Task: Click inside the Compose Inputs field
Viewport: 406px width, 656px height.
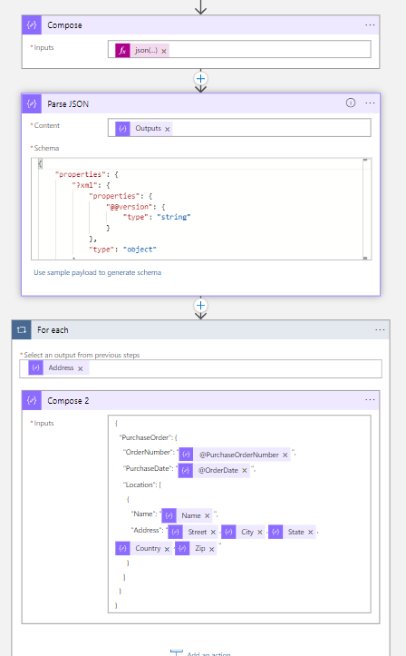Action: click(x=239, y=49)
